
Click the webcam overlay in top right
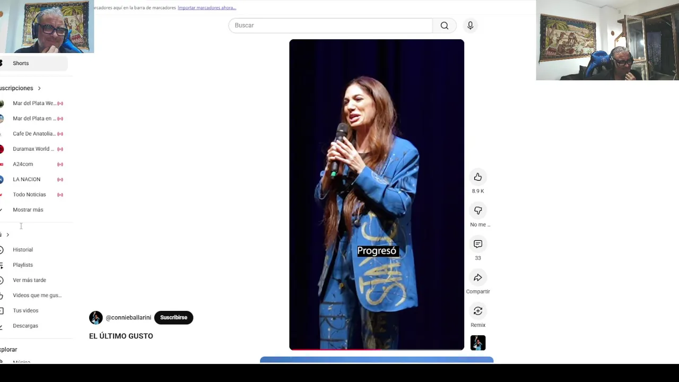tap(607, 40)
